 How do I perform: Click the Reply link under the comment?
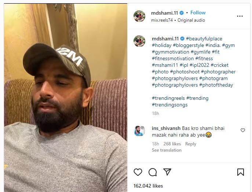coord(191,144)
